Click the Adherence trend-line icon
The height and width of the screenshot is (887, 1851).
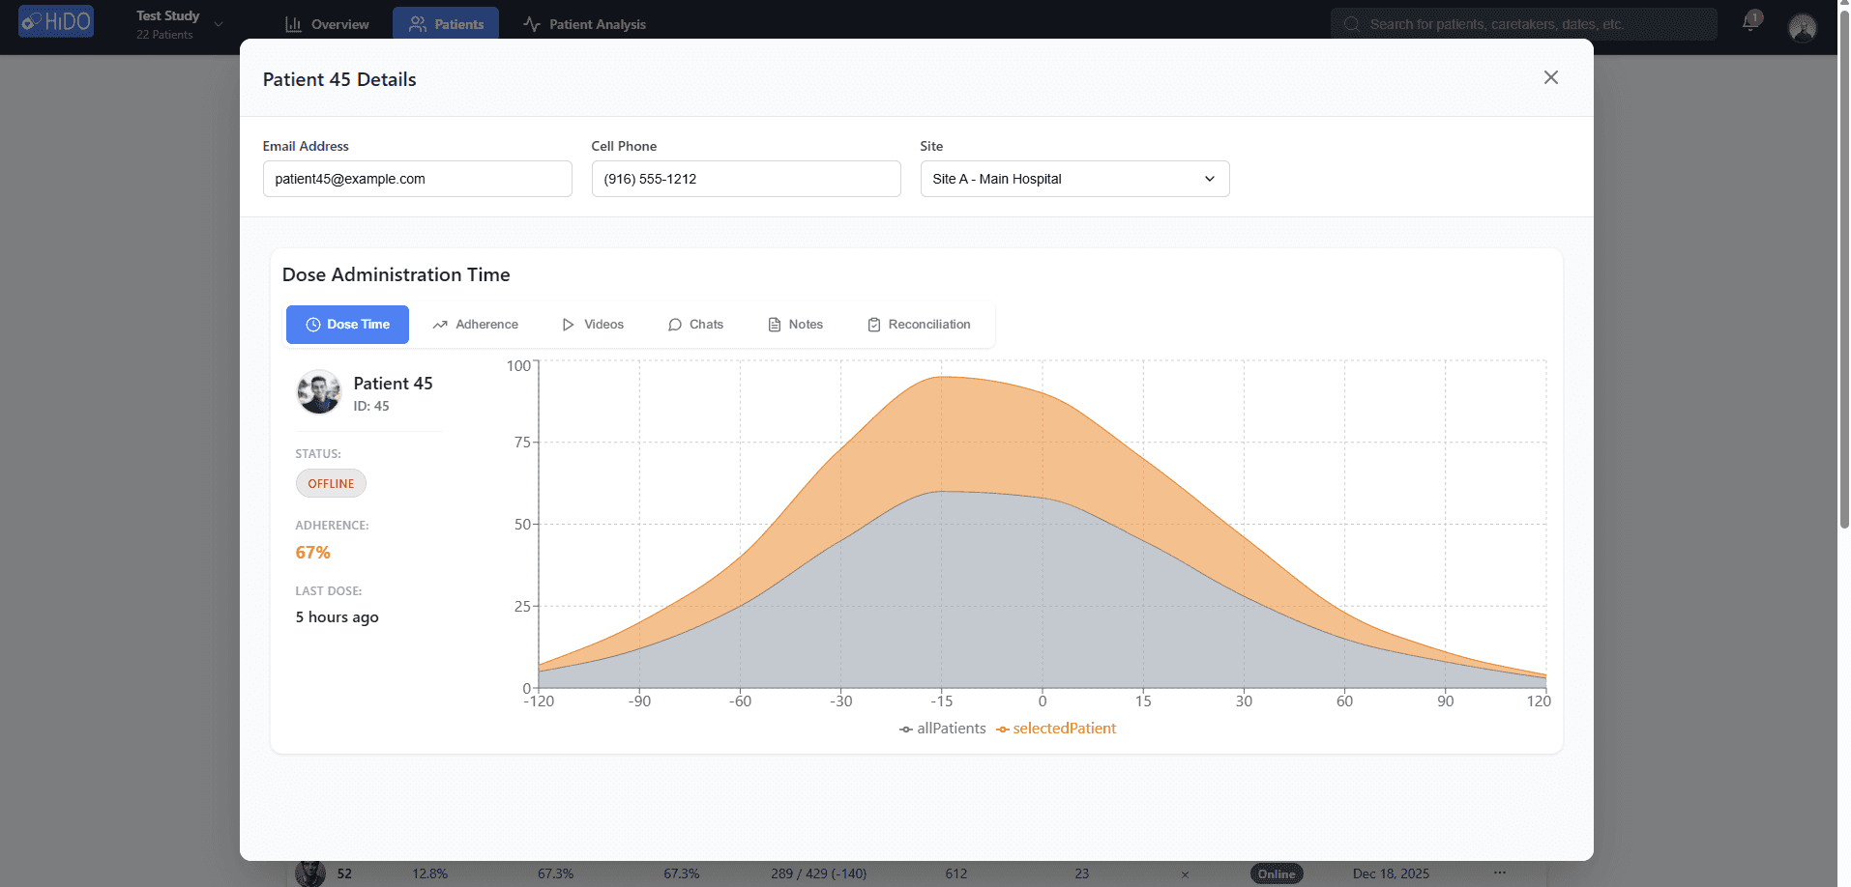(x=440, y=325)
